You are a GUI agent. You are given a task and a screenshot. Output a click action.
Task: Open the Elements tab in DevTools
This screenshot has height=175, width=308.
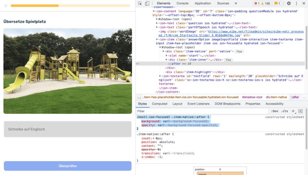[x=164, y=3]
